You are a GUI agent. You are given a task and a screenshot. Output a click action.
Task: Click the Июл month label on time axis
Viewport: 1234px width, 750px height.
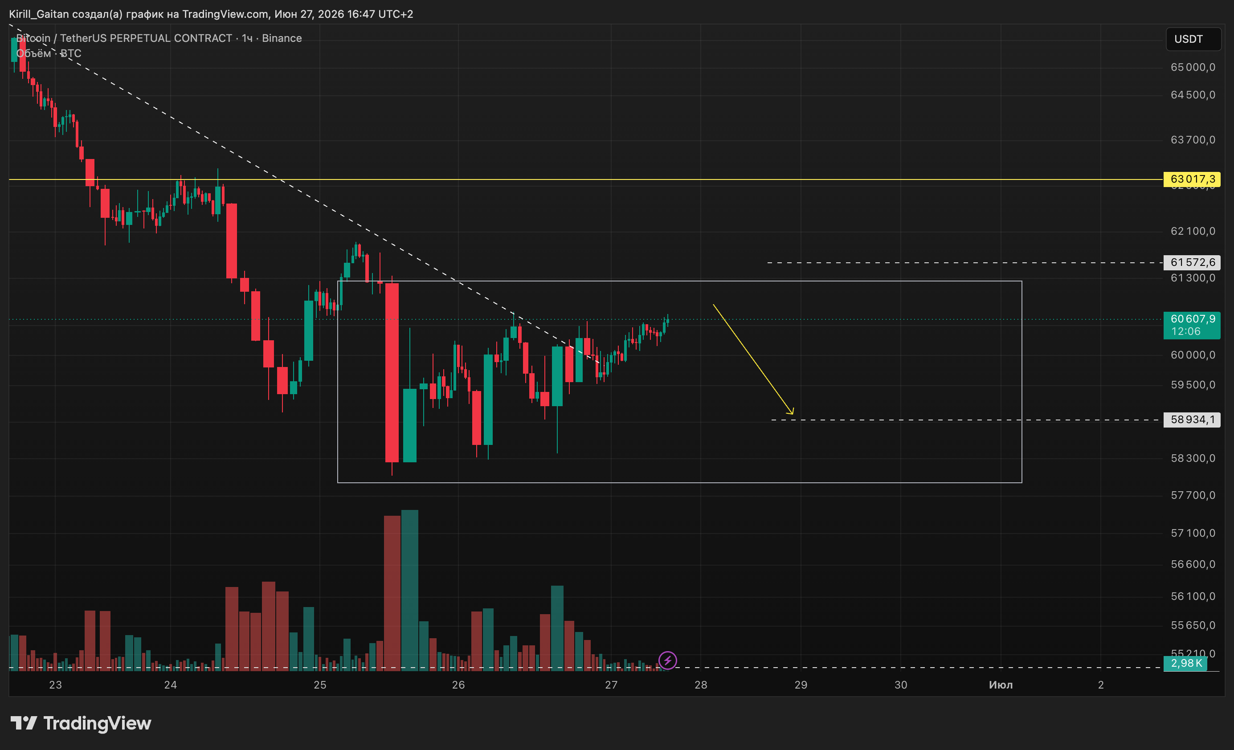tap(1001, 685)
